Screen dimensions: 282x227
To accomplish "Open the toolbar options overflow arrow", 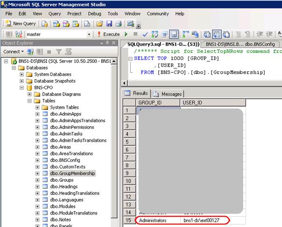I will [x=138, y=27].
